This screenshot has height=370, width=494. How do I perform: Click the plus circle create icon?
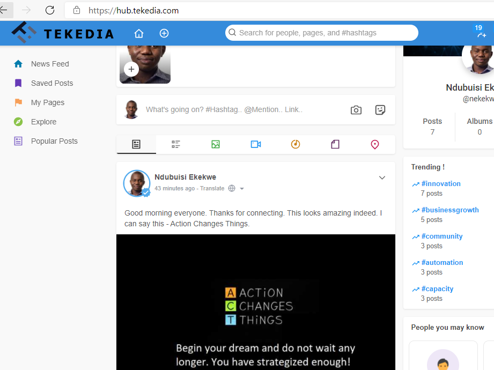(164, 33)
